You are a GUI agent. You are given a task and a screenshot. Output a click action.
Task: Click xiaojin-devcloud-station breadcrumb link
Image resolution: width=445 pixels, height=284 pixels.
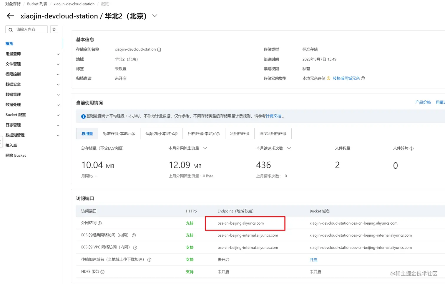74,4
